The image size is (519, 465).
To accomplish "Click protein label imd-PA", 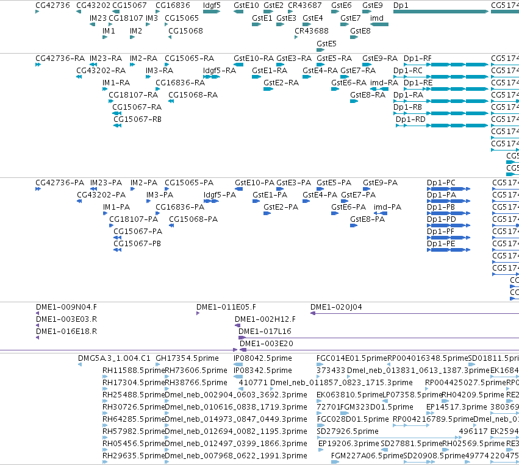I will click(387, 207).
